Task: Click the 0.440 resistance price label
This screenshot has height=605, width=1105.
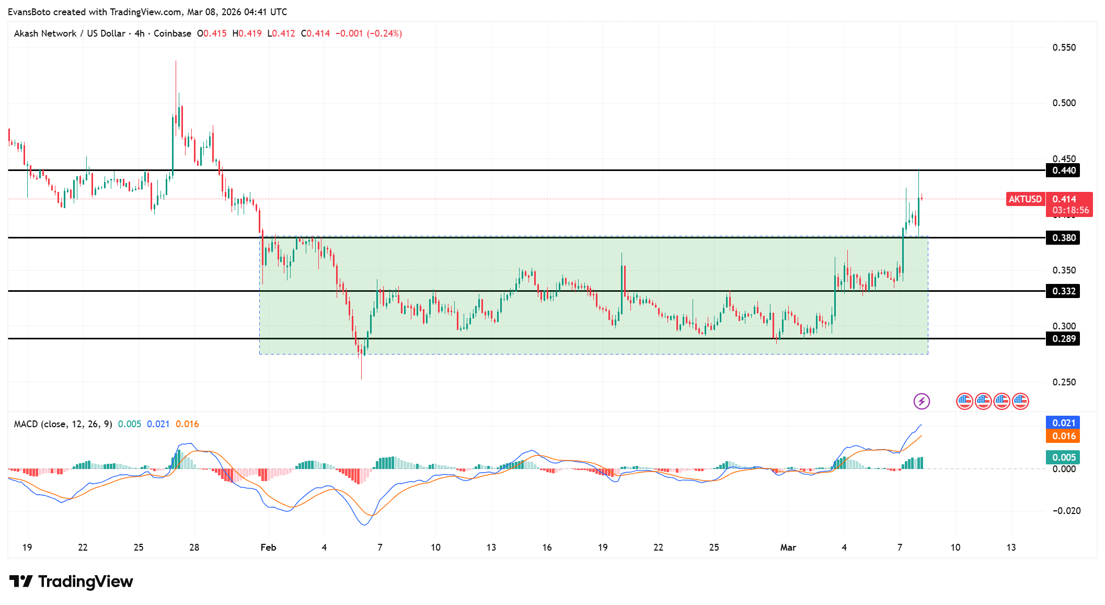Action: click(x=1062, y=170)
